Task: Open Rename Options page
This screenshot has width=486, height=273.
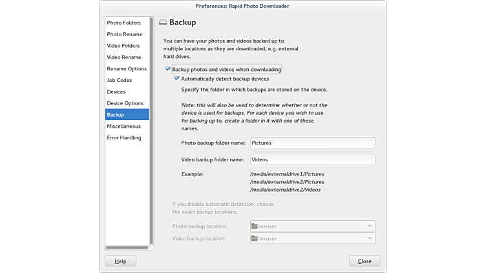Action: pyautogui.click(x=127, y=69)
